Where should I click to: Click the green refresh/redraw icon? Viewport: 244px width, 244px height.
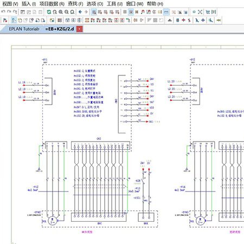[49, 12]
